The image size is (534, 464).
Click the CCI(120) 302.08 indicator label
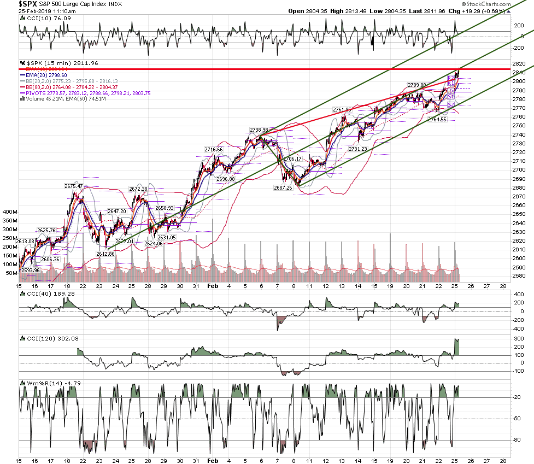tap(52, 338)
